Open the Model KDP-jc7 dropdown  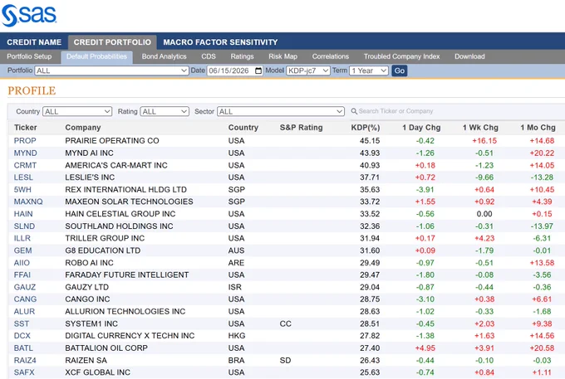[x=308, y=70]
